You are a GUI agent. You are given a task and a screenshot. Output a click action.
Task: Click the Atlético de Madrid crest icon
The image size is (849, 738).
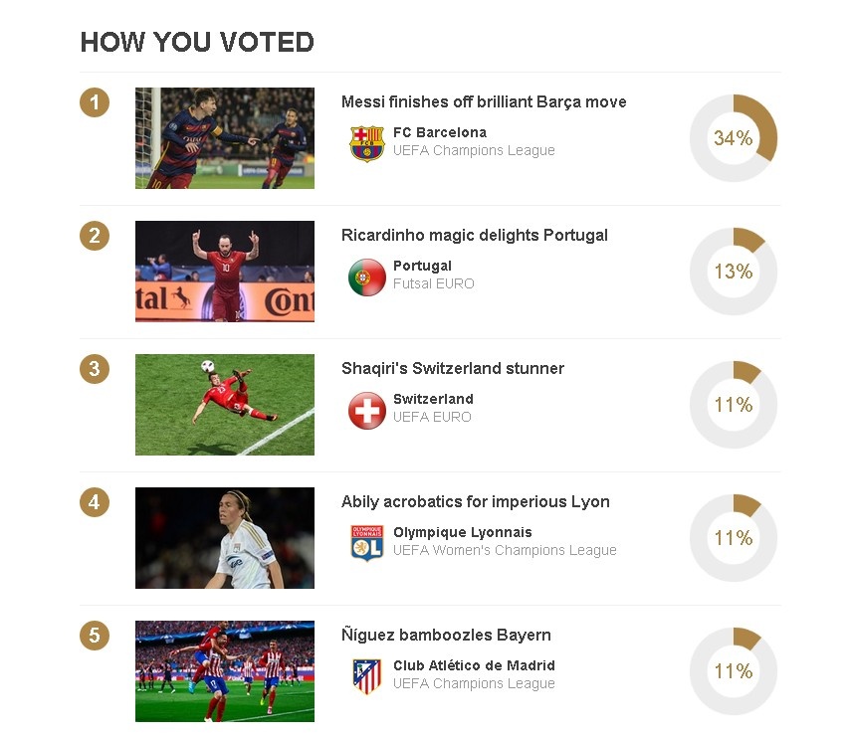click(366, 676)
